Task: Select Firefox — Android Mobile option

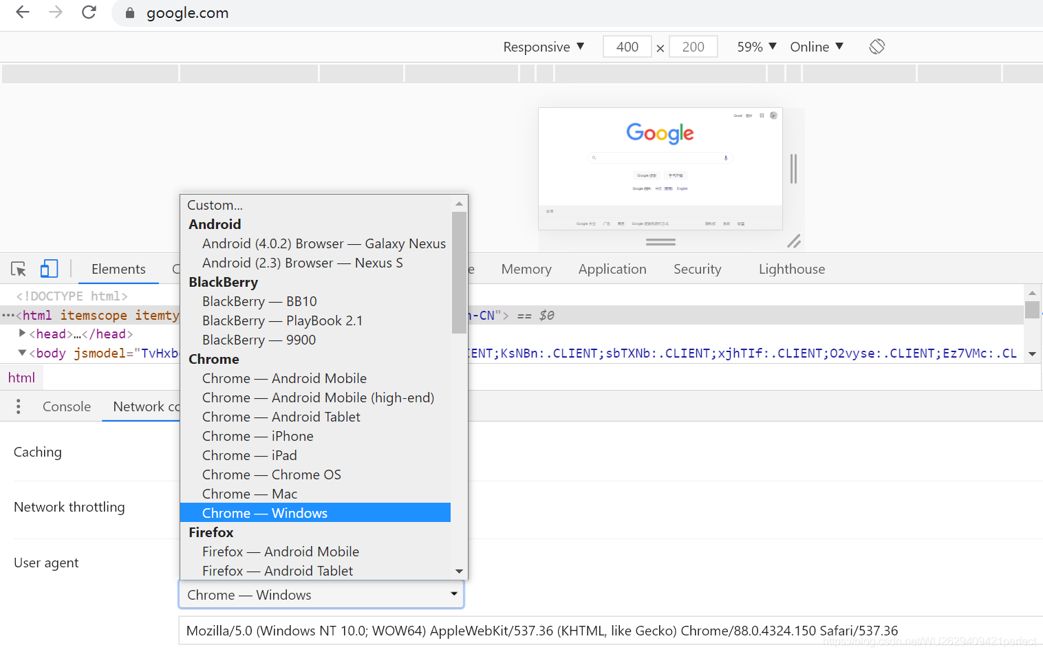Action: (315, 552)
